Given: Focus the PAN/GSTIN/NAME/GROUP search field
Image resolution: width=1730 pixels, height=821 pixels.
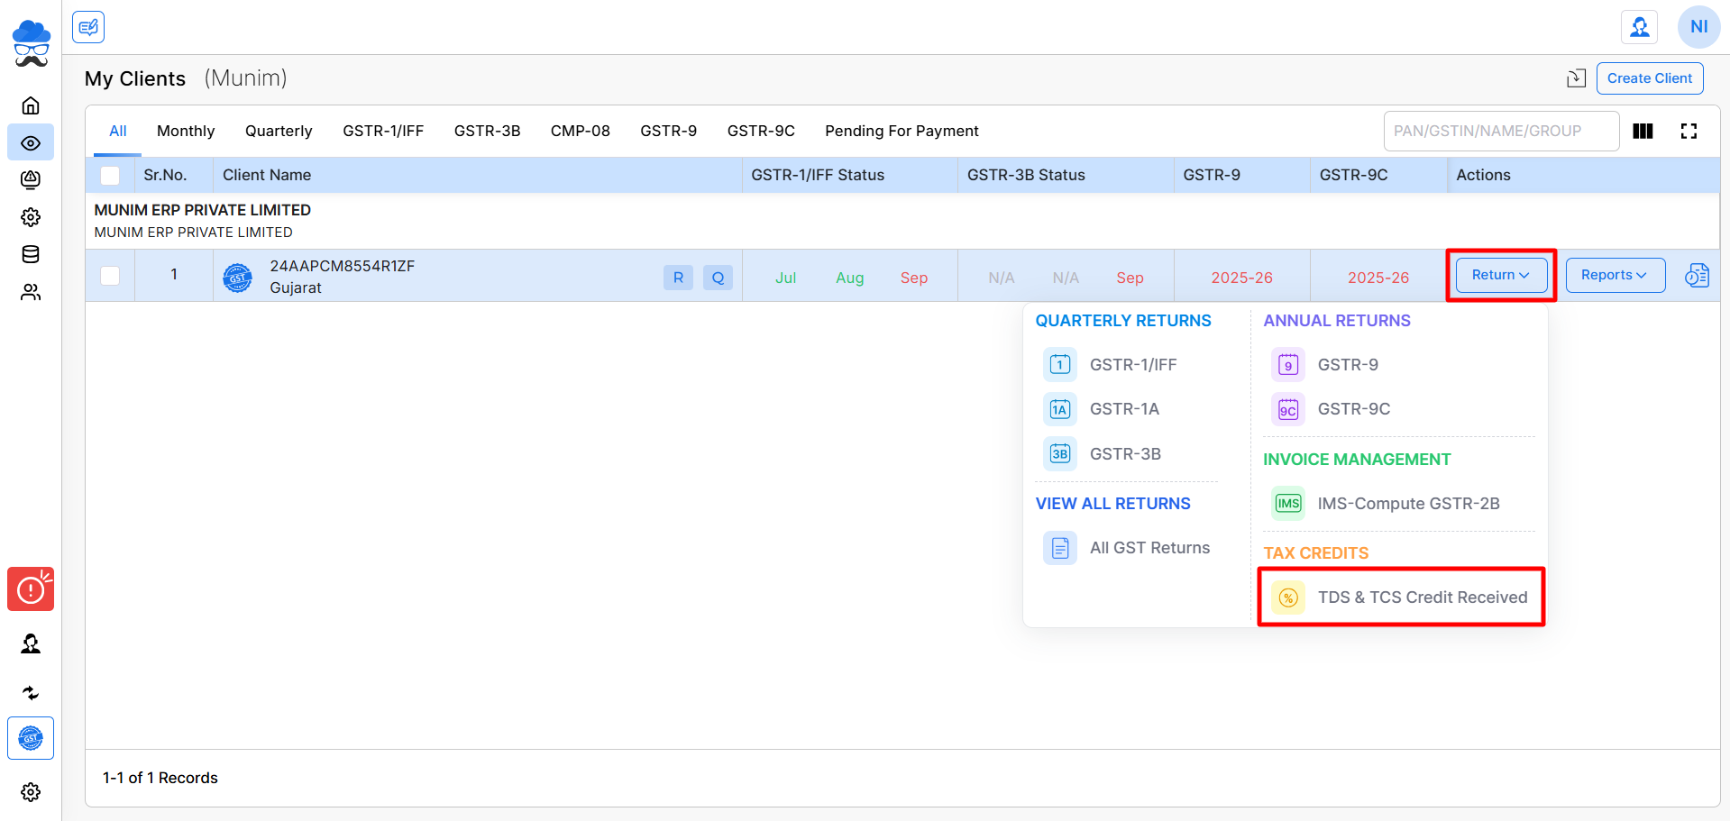Looking at the screenshot, I should pyautogui.click(x=1501, y=132).
